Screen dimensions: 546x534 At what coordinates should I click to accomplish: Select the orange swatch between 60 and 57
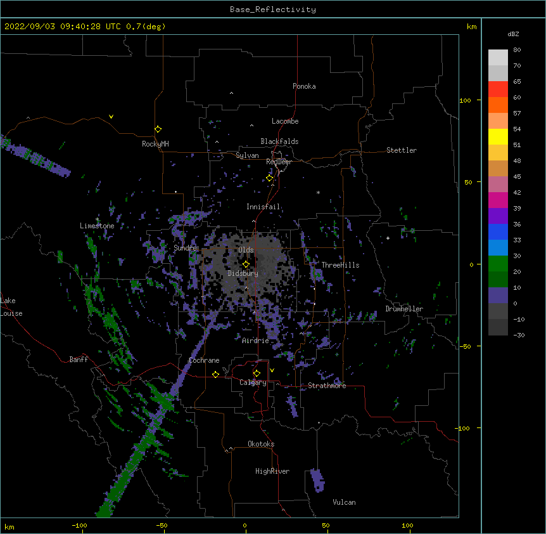[x=498, y=105]
